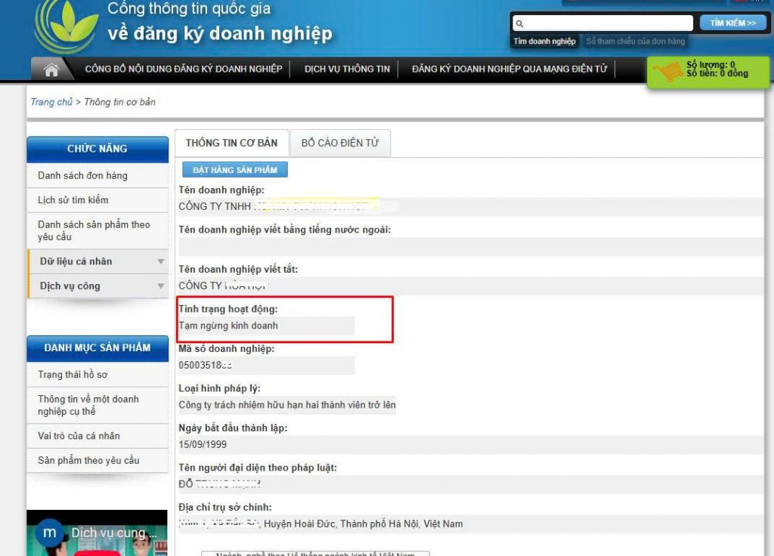Click the home icon in navigation bar

click(51, 69)
